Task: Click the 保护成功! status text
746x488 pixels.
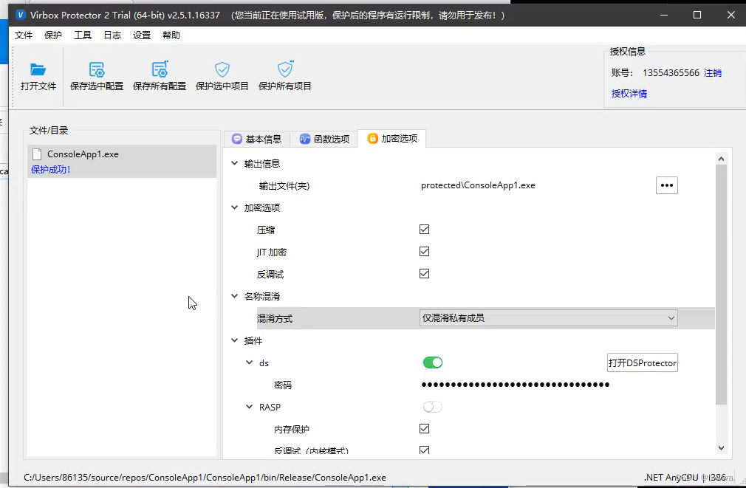Action: [50, 169]
